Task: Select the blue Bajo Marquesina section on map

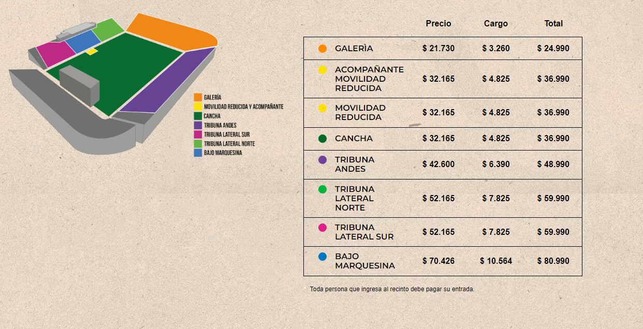Action: pos(83,41)
